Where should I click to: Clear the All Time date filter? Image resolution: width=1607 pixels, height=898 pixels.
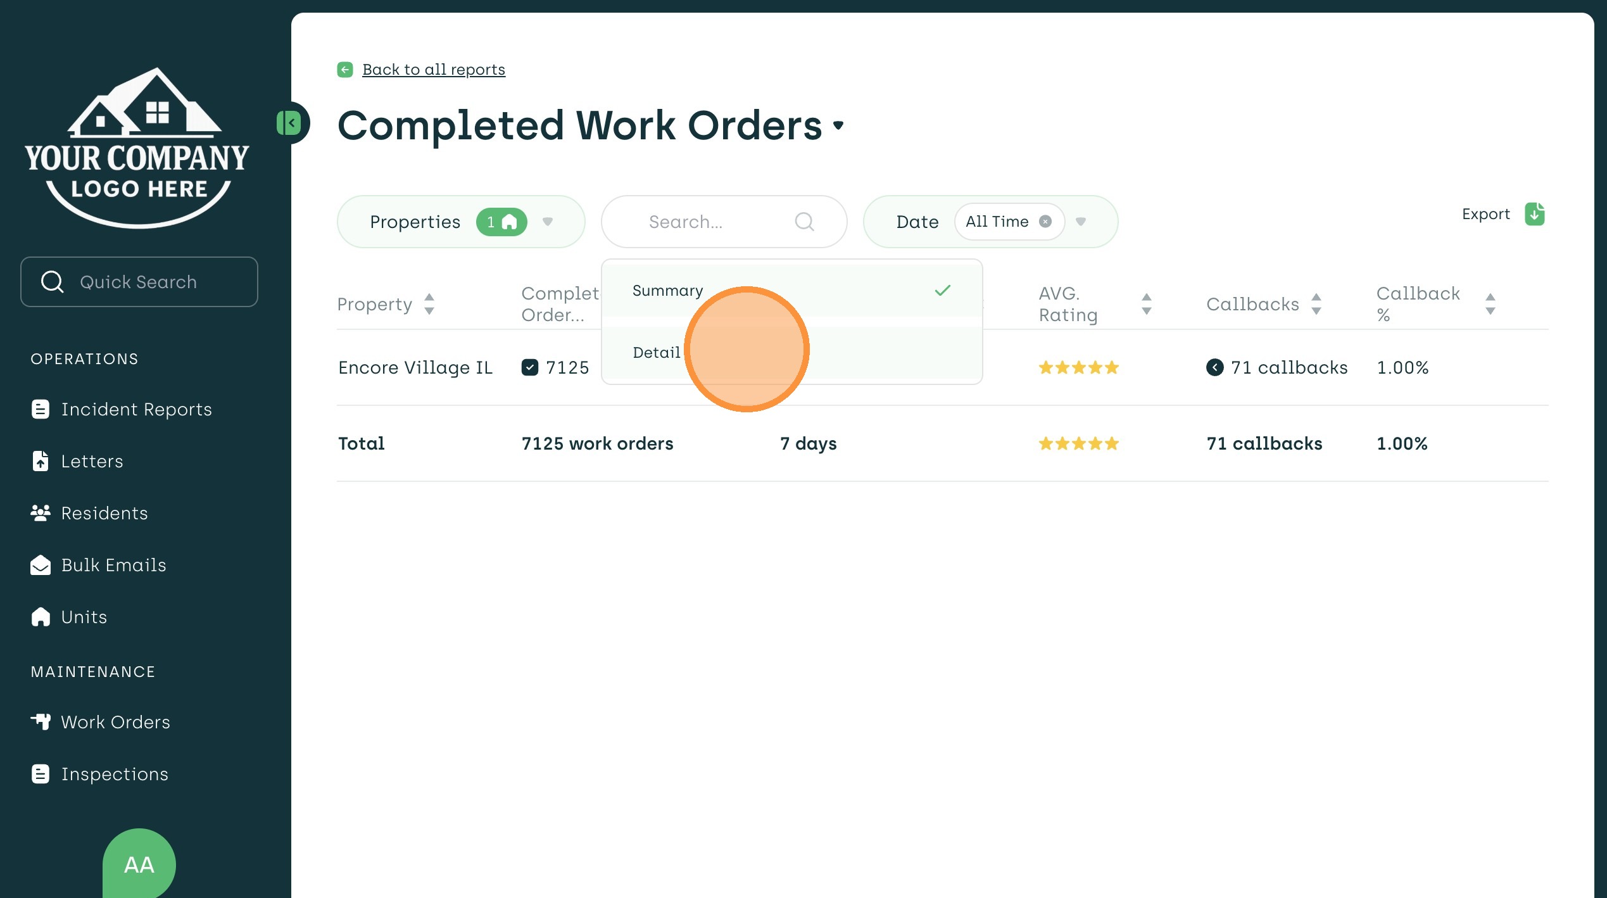(1045, 222)
